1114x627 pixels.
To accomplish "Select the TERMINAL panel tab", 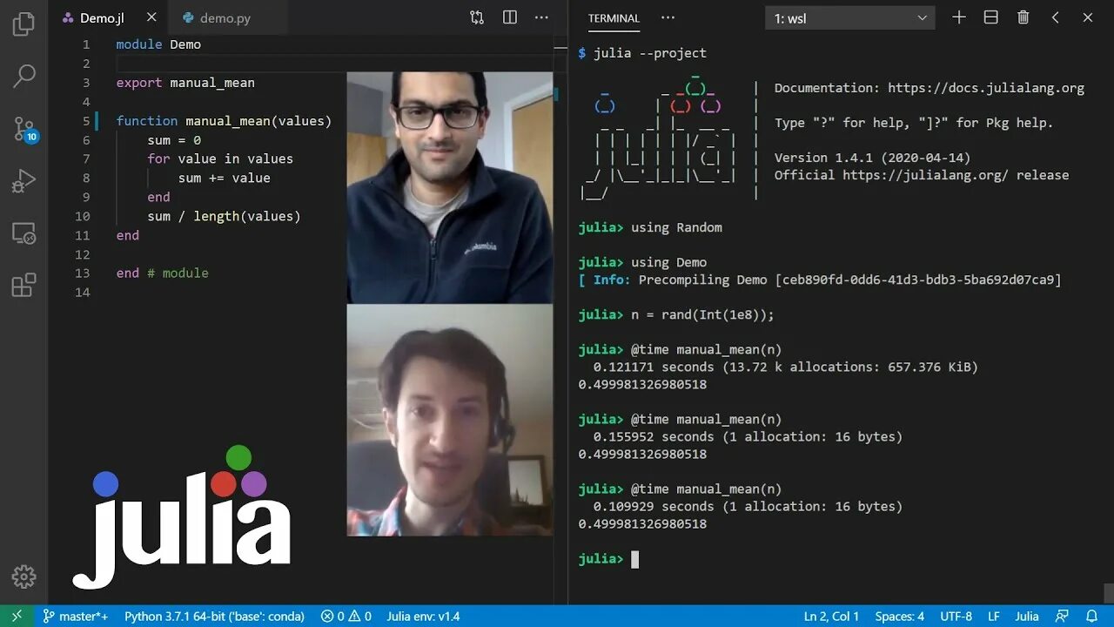I will coord(614,18).
